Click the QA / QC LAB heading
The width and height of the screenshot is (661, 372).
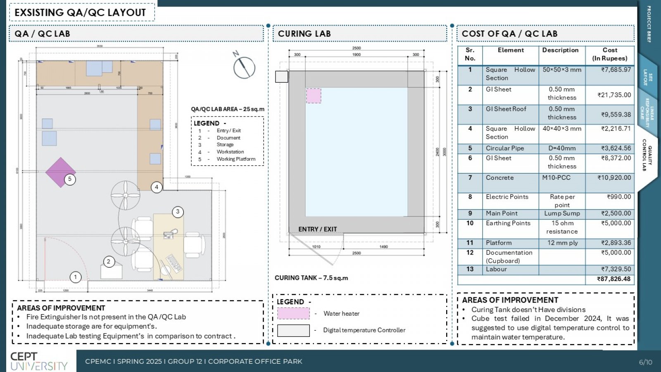point(42,34)
